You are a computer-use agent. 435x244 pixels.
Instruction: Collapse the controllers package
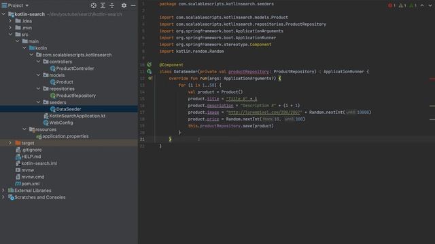[x=39, y=62]
